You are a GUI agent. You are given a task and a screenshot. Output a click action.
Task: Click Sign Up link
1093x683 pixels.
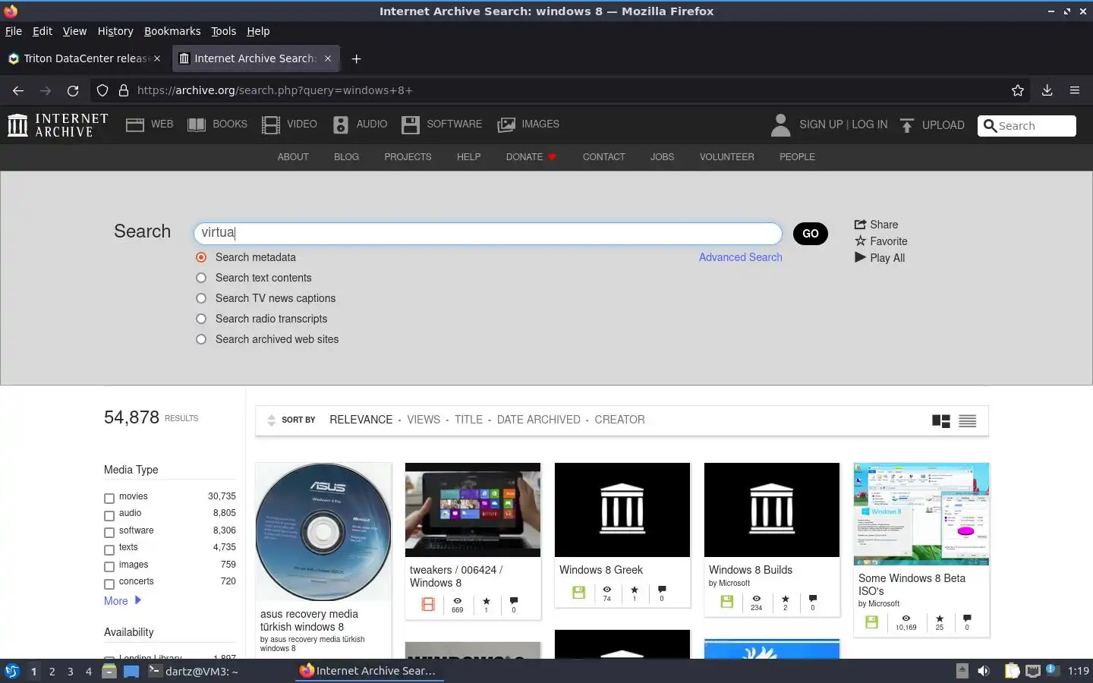(x=821, y=124)
